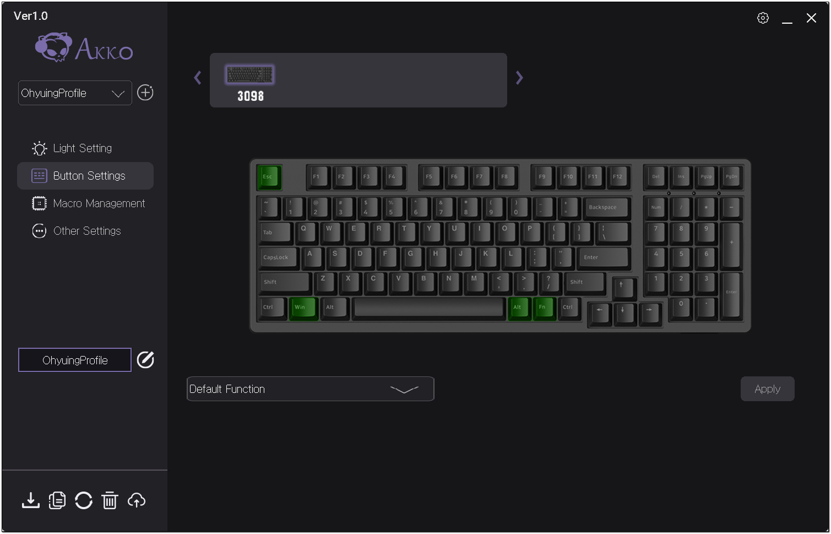This screenshot has height=534, width=831.
Task: Click the cloud upload icon
Action: pos(137,500)
